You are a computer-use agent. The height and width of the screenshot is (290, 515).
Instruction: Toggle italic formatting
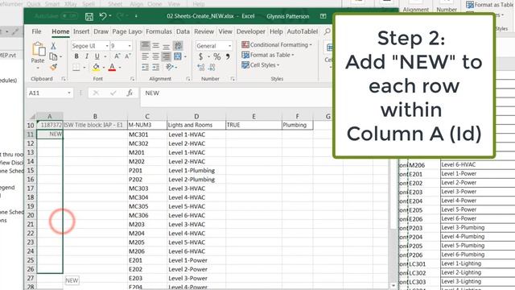pyautogui.click(x=87, y=56)
